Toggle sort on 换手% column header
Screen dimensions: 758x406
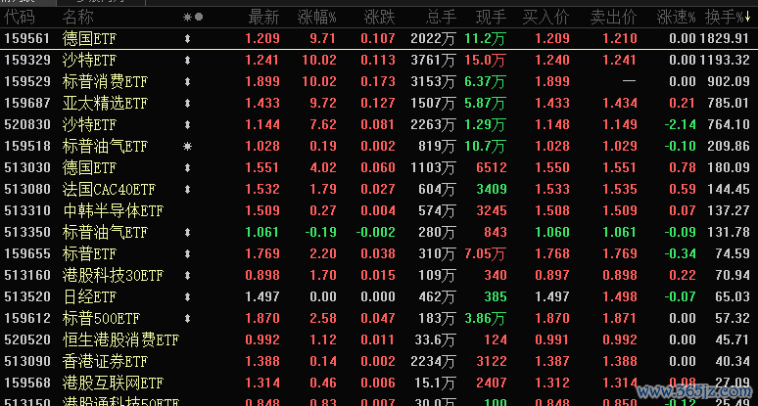[x=728, y=18]
